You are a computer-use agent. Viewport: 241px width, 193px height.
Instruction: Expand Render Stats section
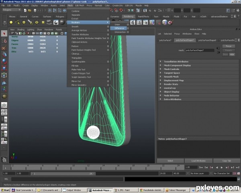point(160,84)
